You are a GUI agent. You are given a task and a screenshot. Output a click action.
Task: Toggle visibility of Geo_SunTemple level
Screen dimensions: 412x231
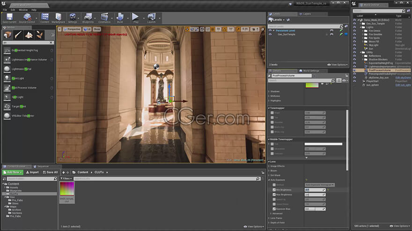pyautogui.click(x=270, y=35)
